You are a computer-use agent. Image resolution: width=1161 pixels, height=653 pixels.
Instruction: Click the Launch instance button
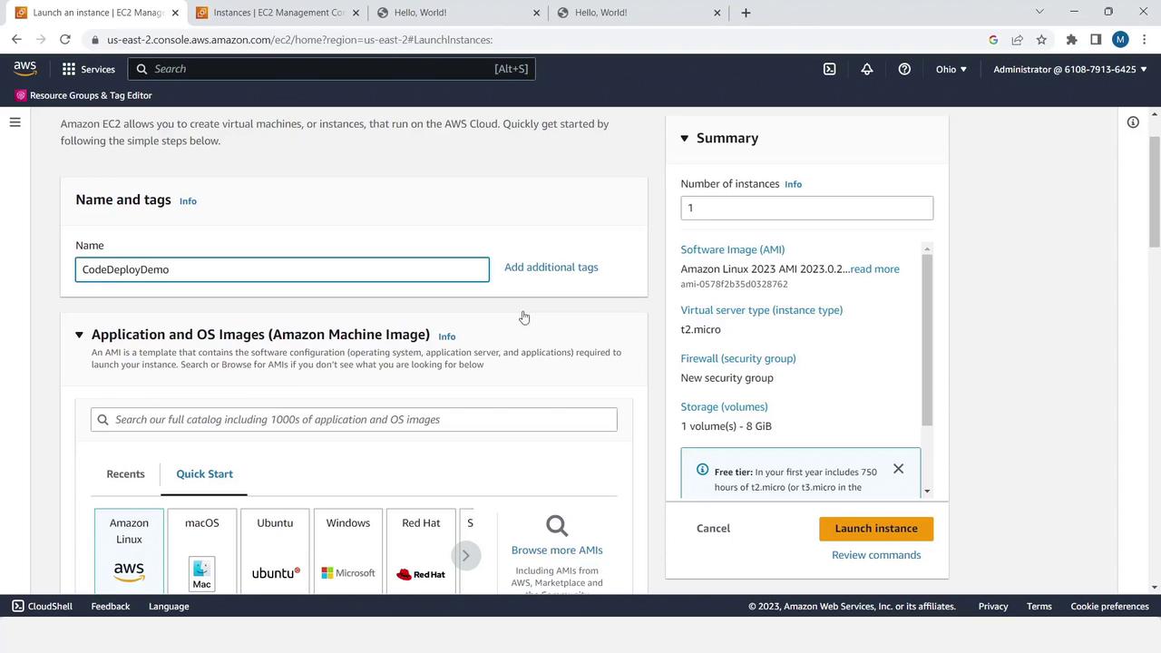(876, 529)
